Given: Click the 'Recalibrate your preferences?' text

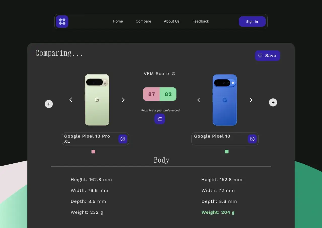Looking at the screenshot, I should tap(161, 110).
